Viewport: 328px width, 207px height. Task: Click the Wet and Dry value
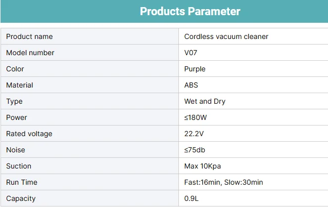[205, 101]
